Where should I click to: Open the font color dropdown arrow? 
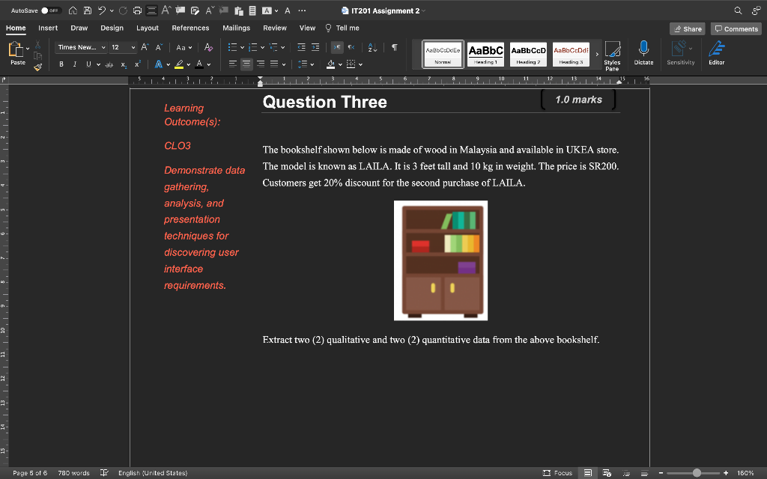208,64
